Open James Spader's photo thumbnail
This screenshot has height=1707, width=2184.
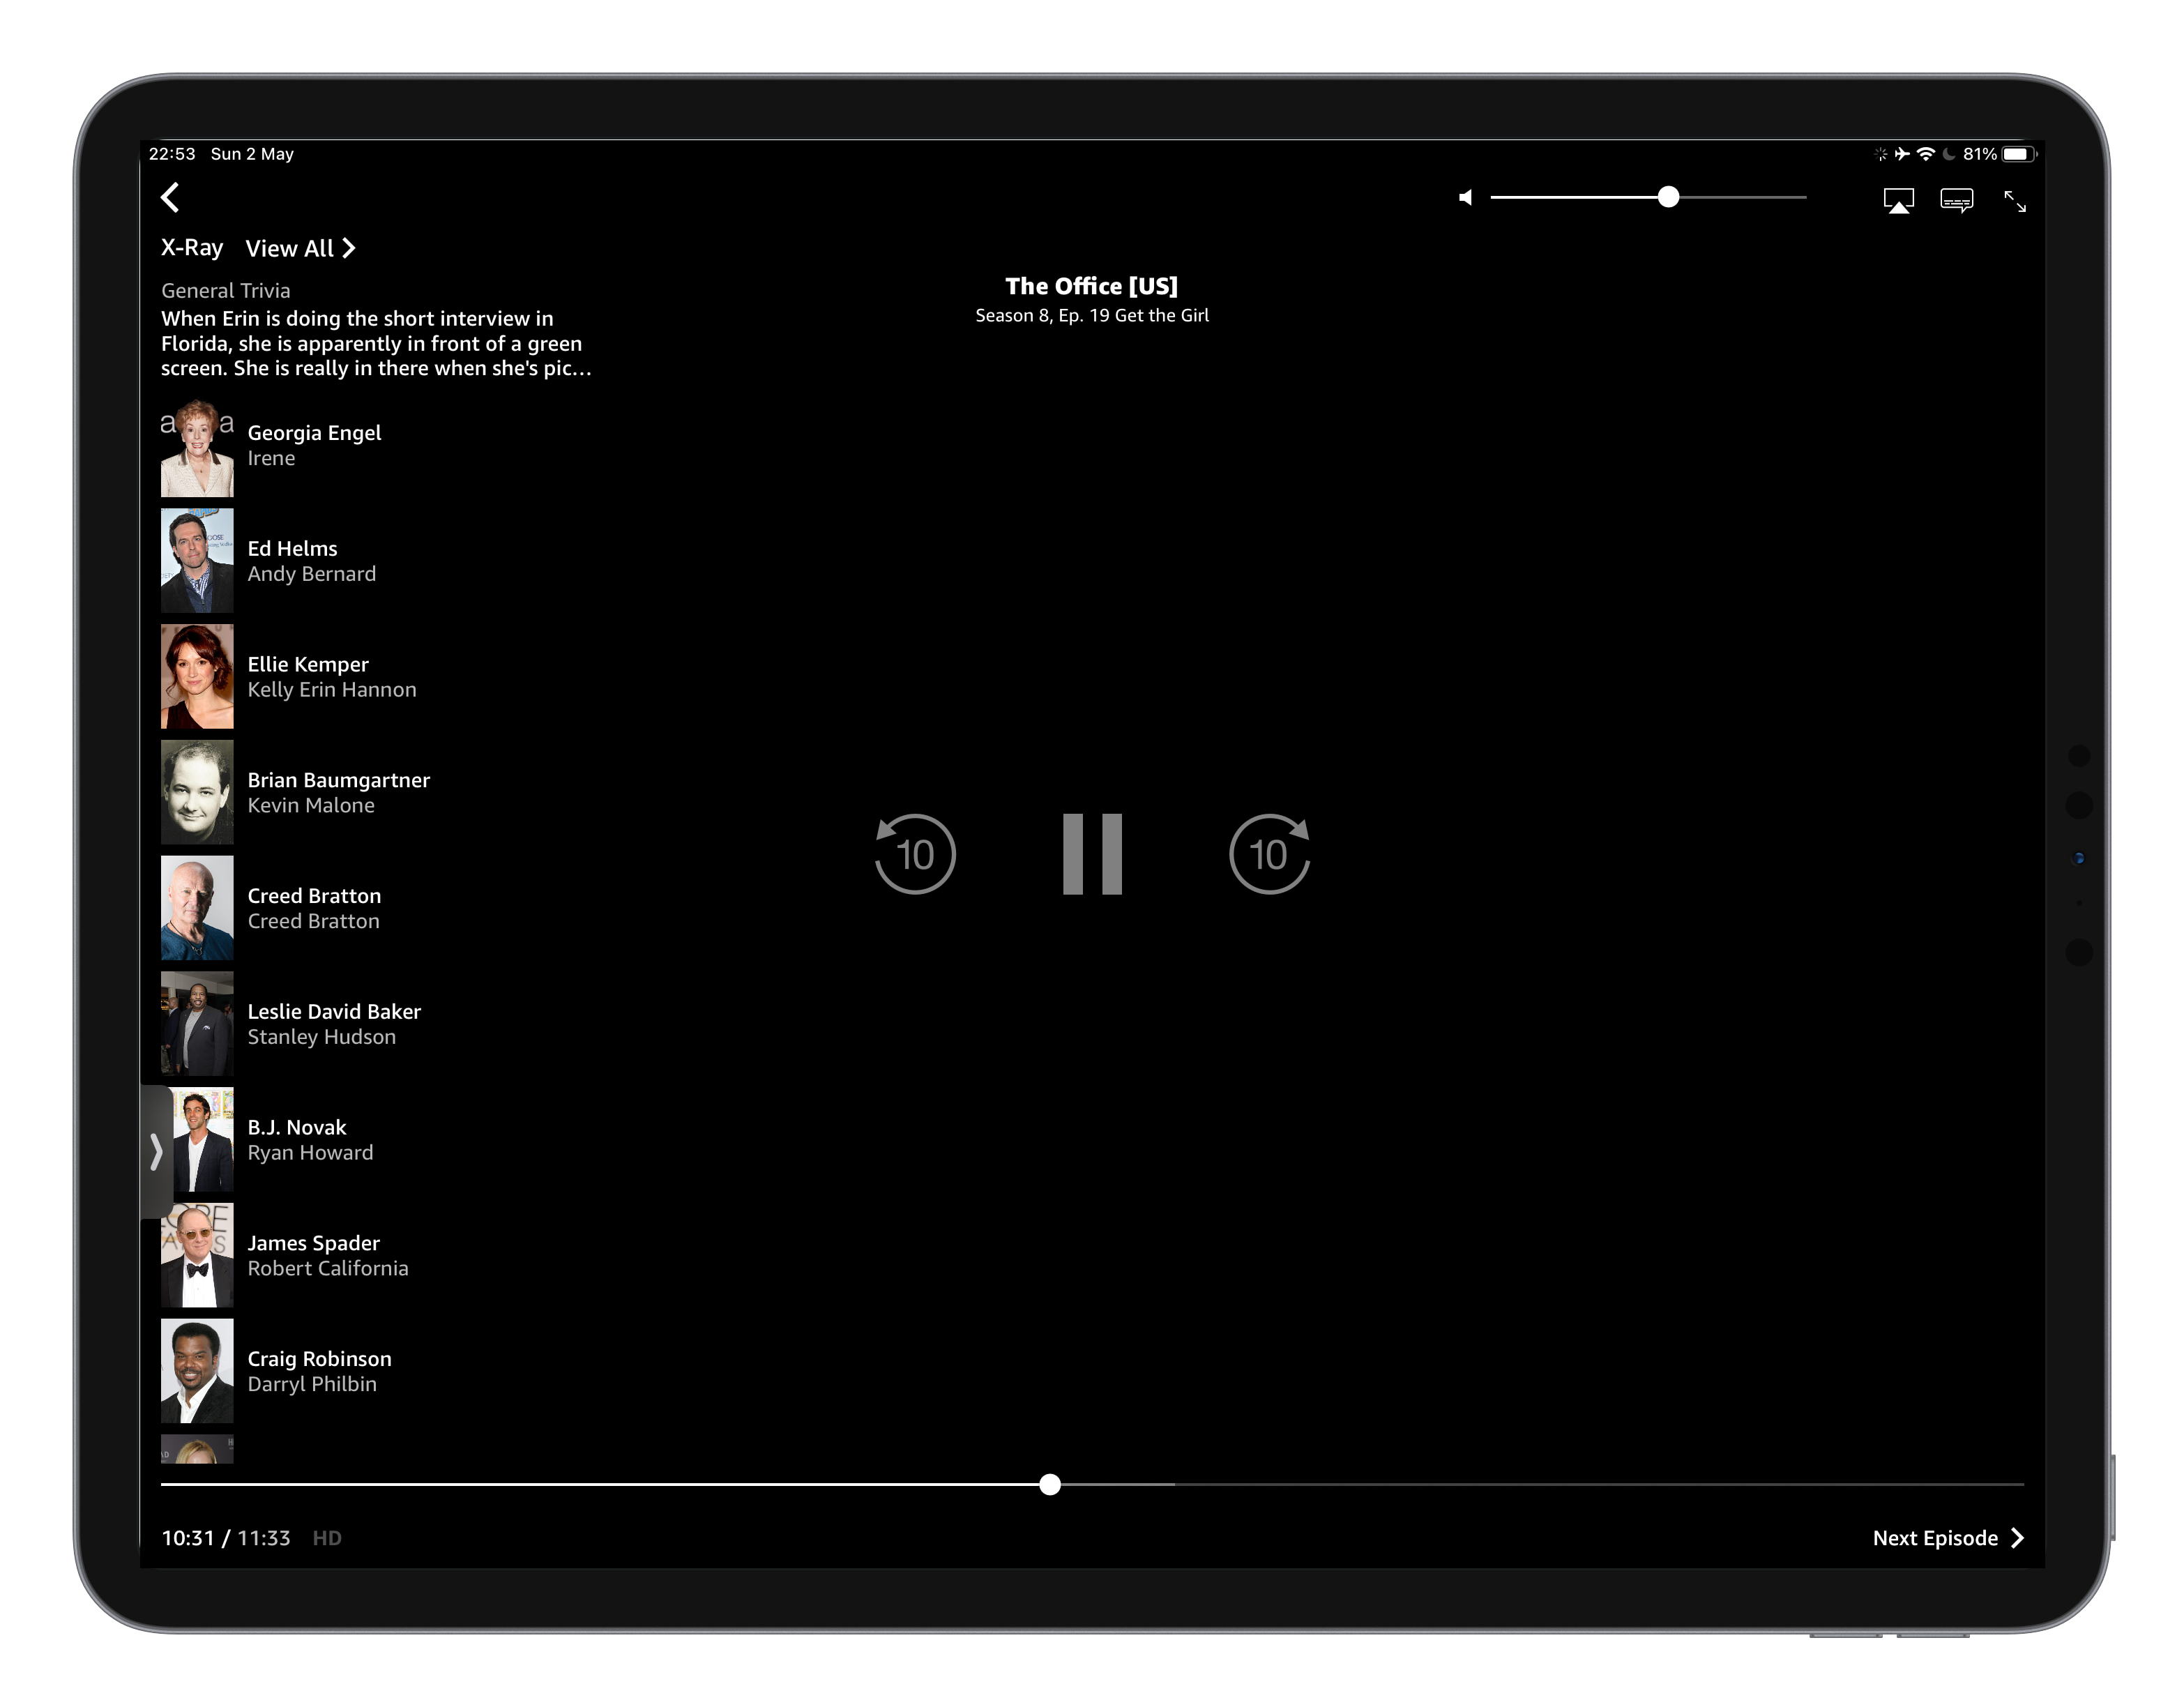(x=197, y=1255)
